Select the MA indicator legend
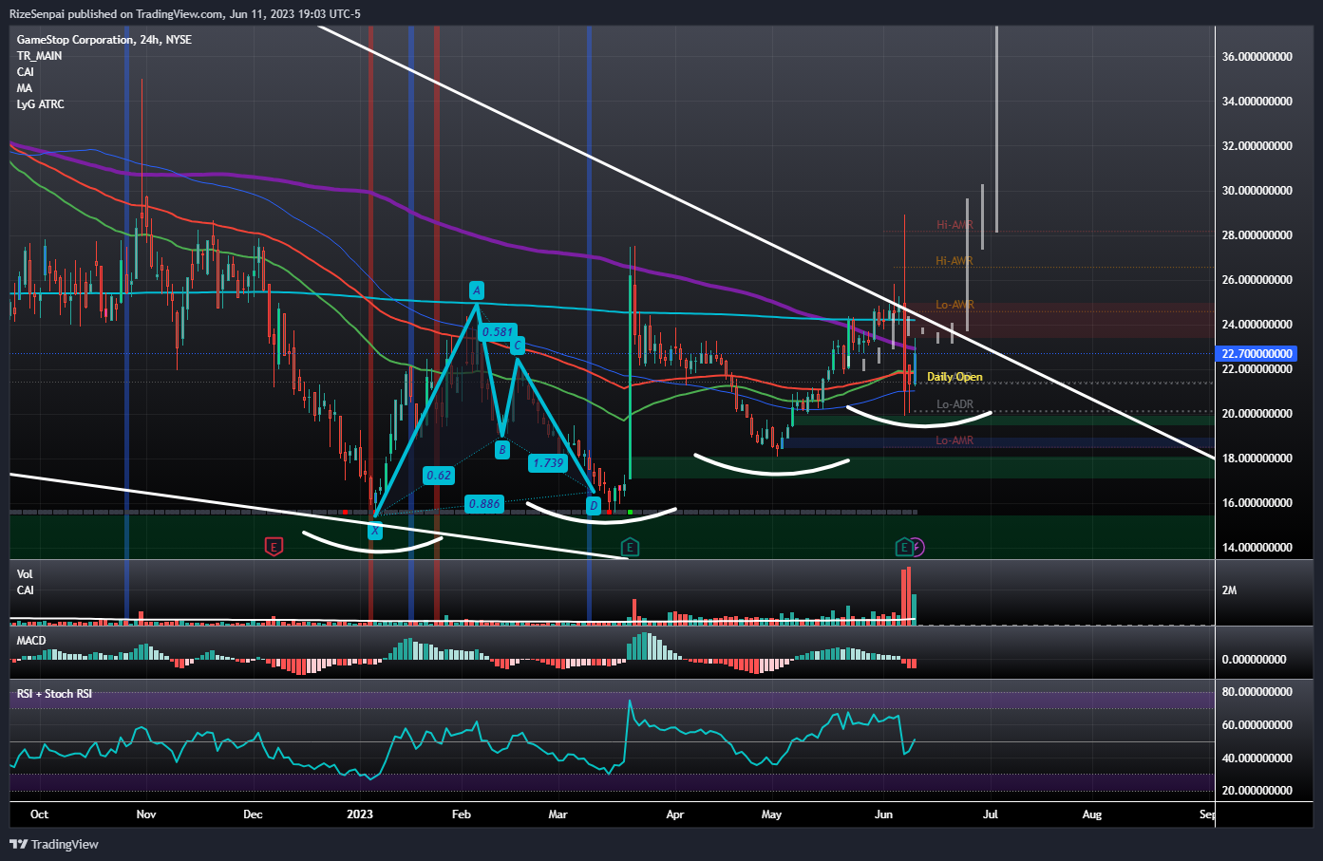 tap(25, 88)
